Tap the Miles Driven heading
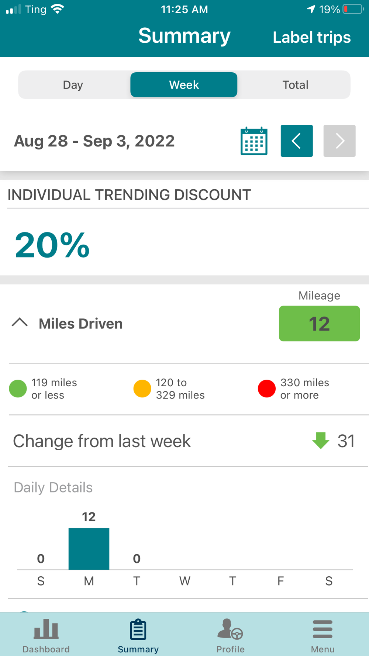 tap(81, 324)
